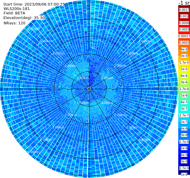Click the 3.00km ring label in the southeast quadrant
190x178 pixels.
tap(132, 127)
